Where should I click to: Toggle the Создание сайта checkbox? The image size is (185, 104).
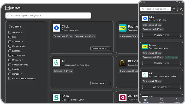coord(10,64)
